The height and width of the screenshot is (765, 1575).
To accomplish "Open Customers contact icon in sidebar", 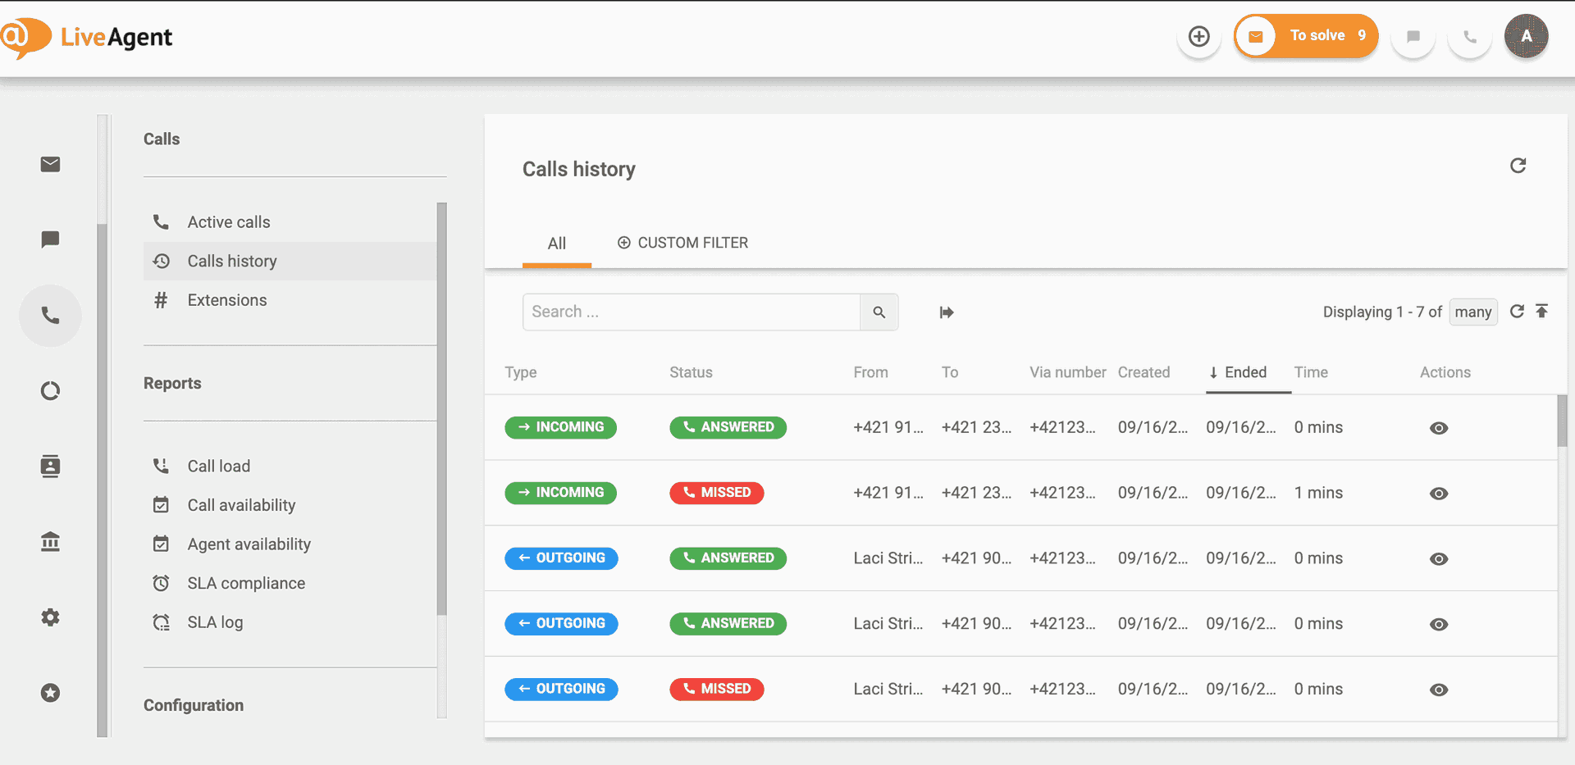I will pyautogui.click(x=50, y=466).
